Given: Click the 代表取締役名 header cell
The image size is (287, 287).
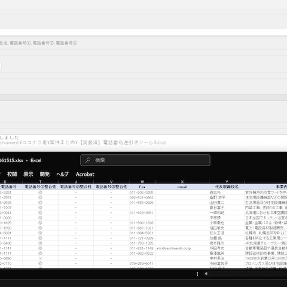Looking at the screenshot, I should [227, 187].
